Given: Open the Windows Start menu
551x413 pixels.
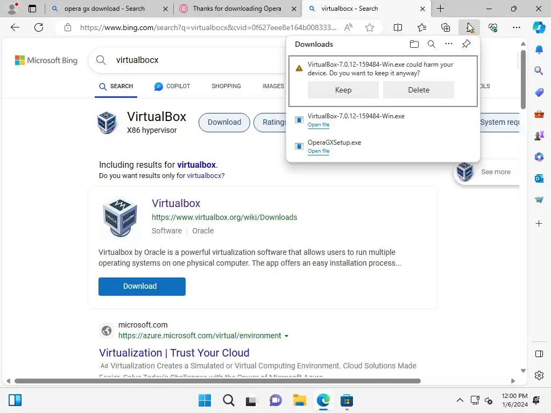Looking at the screenshot, I should (x=204, y=400).
